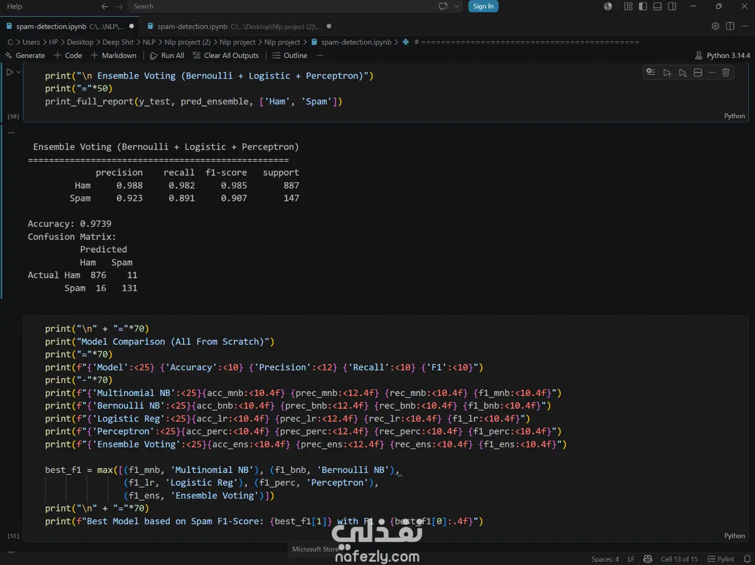755x565 pixels.
Task: Select NLP breadcrumb folder
Action: tap(149, 42)
